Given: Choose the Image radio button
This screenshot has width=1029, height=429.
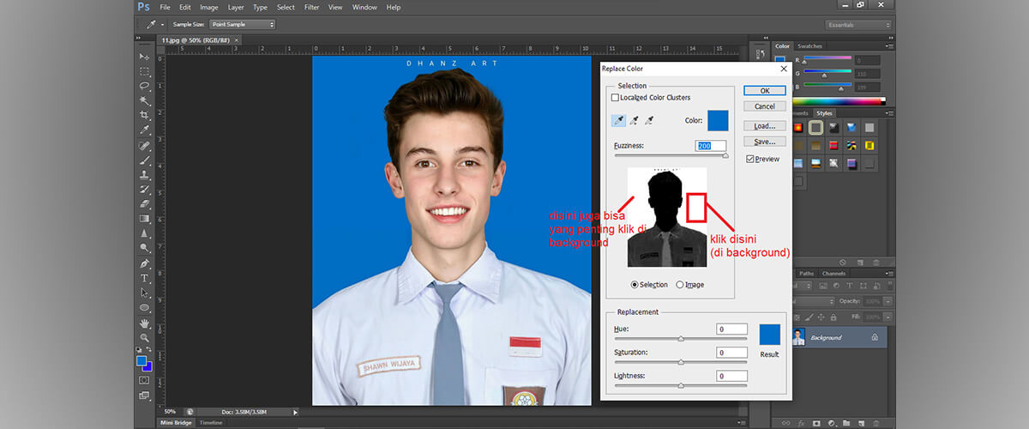Looking at the screenshot, I should (x=680, y=285).
